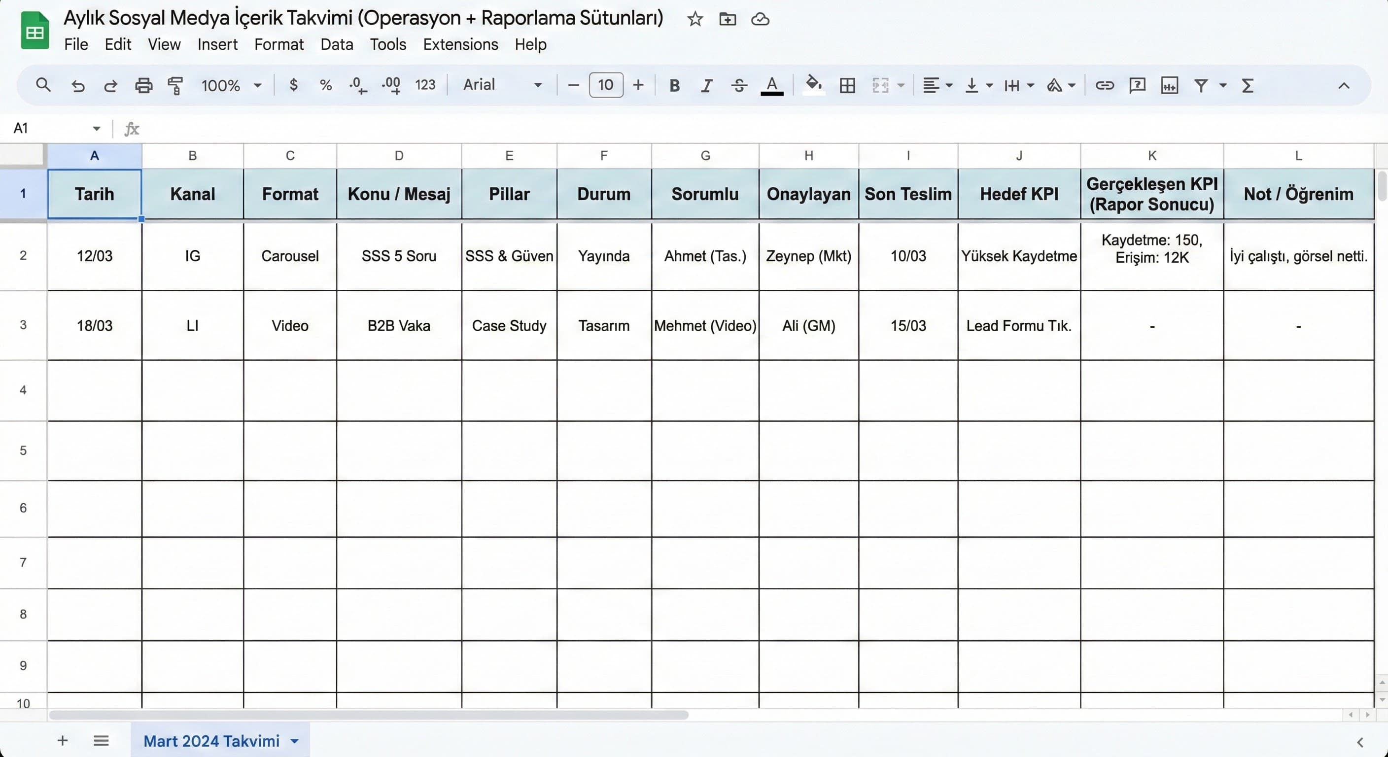This screenshot has width=1388, height=757.
Task: Click the undo arrow icon
Action: (78, 85)
